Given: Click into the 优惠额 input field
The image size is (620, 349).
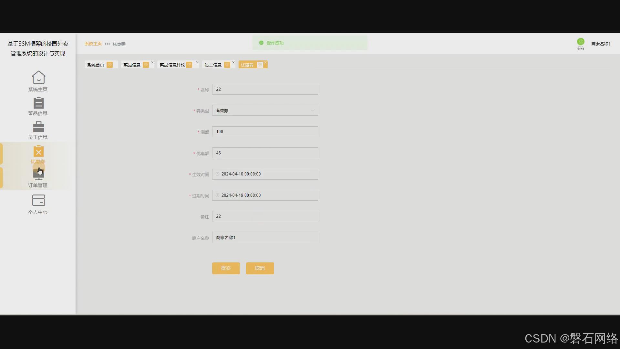Looking at the screenshot, I should [x=265, y=153].
